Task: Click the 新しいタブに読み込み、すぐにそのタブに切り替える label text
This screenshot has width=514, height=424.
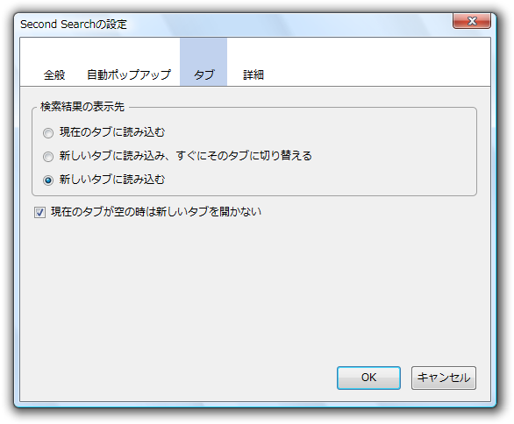Action: (186, 156)
